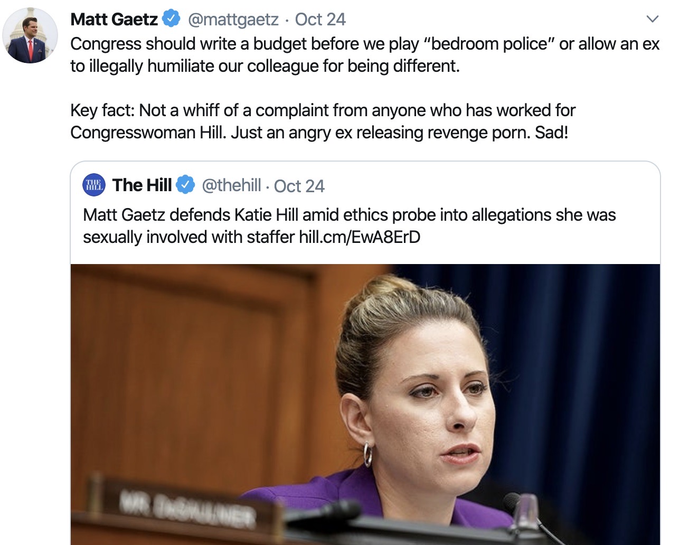Open the Matt Gaetz display name
This screenshot has width=679, height=545.
pos(114,19)
